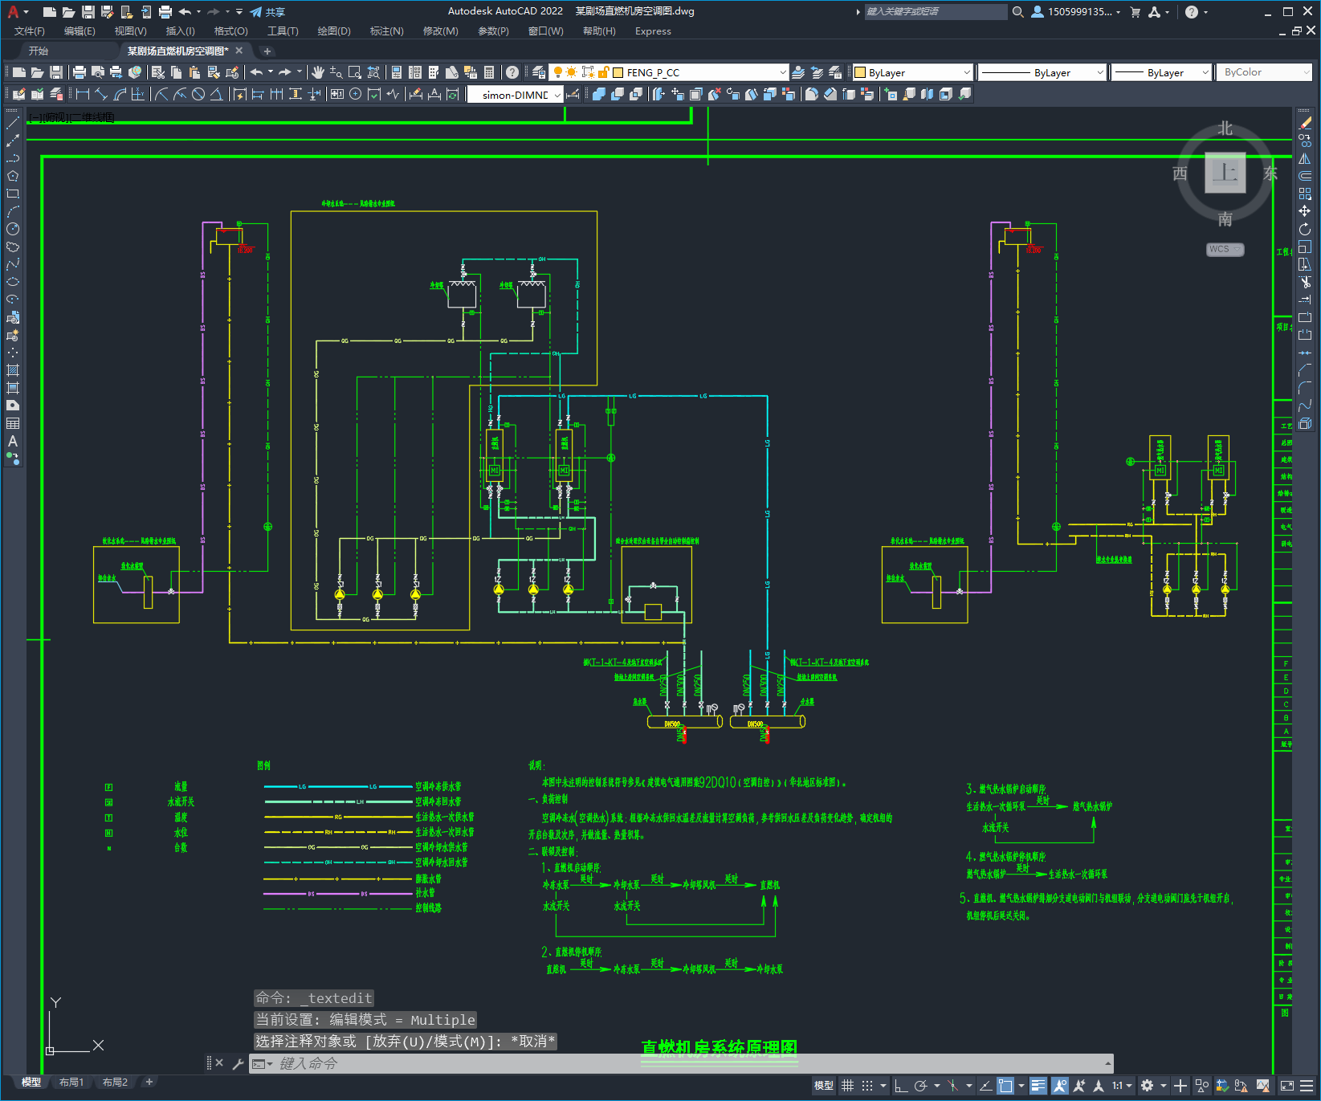
Task: Select the Hatch tool in left toolbar
Action: tap(13, 370)
